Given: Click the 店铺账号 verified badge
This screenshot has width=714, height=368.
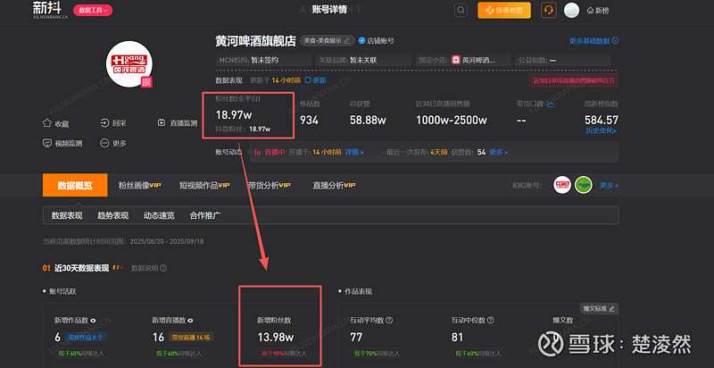Looking at the screenshot, I should [x=376, y=40].
